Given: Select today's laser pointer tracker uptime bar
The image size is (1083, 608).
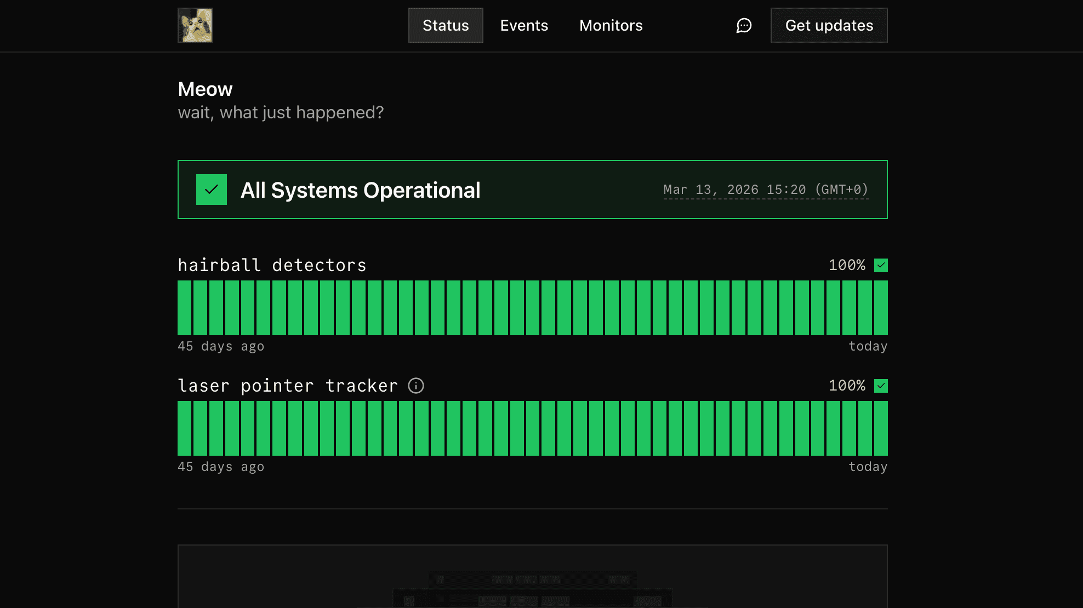Looking at the screenshot, I should click(x=881, y=428).
